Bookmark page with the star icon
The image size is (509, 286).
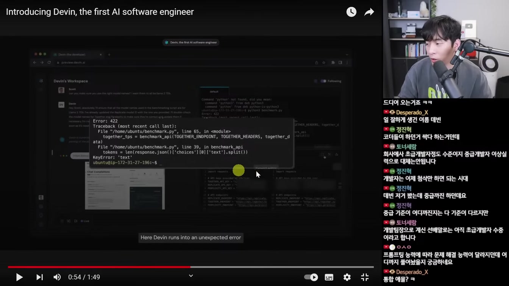tap(324, 62)
